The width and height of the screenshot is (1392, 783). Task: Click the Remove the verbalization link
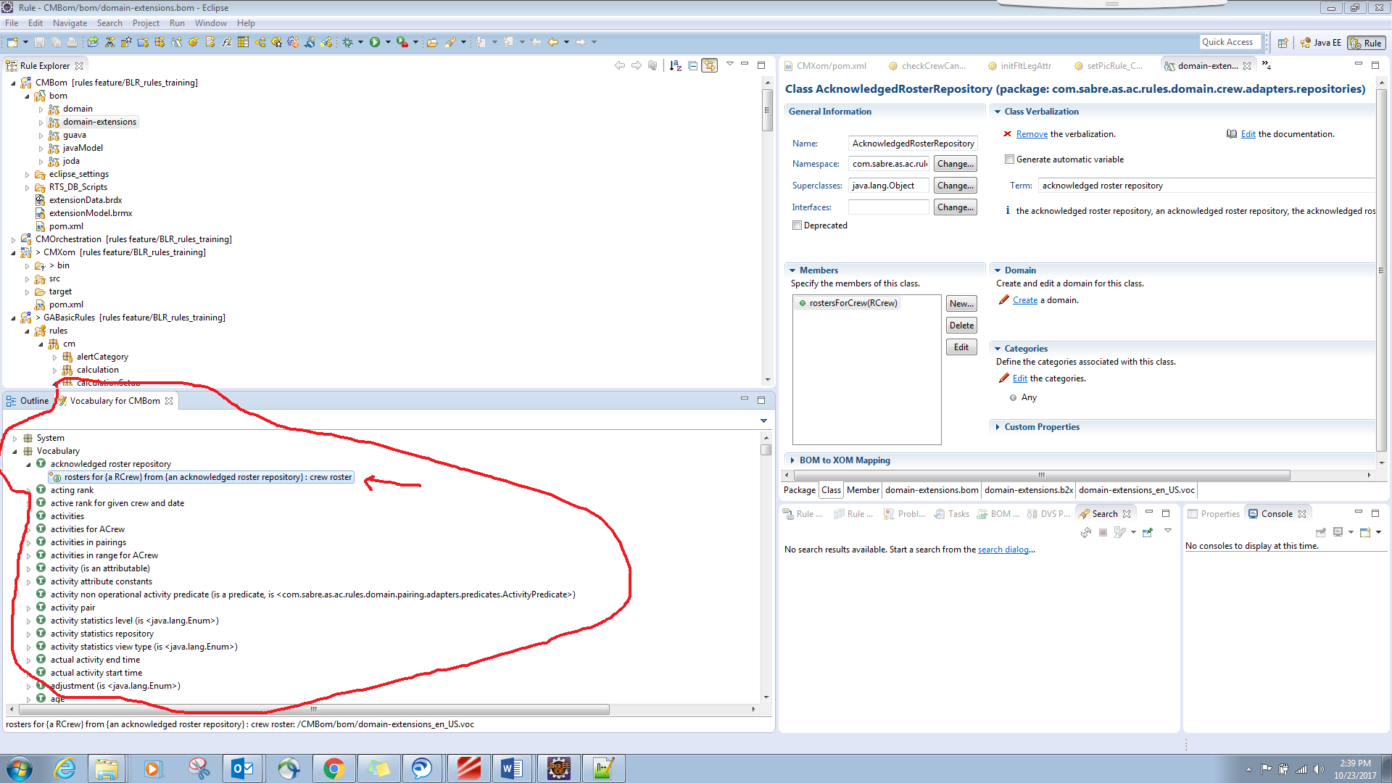(x=1031, y=134)
